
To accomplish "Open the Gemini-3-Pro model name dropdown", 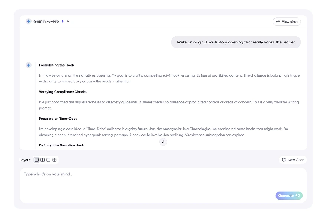I will coord(46,22).
